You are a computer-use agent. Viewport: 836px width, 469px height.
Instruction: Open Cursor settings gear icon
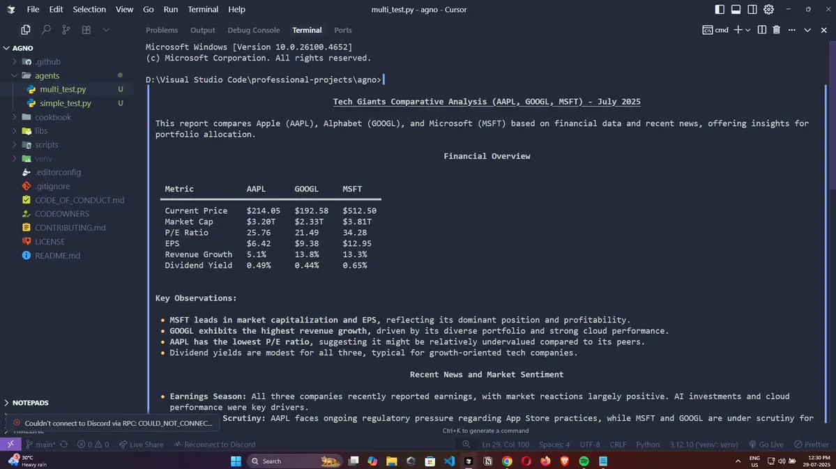point(769,9)
